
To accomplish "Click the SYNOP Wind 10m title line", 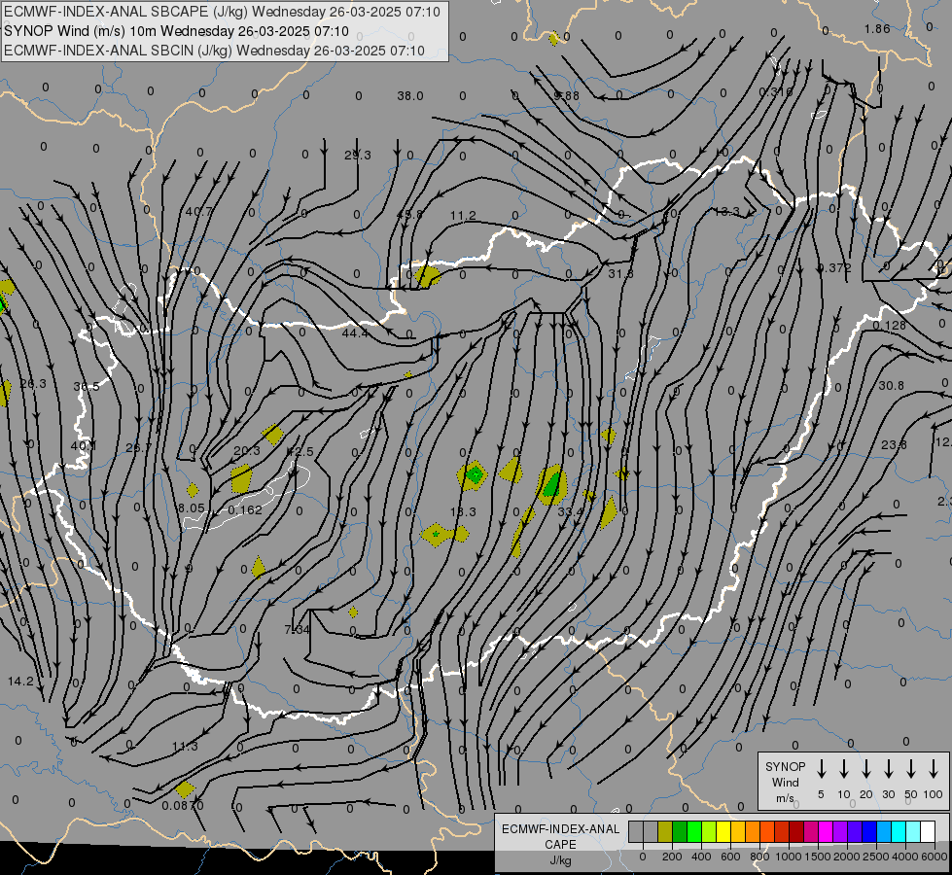I will pos(176,31).
